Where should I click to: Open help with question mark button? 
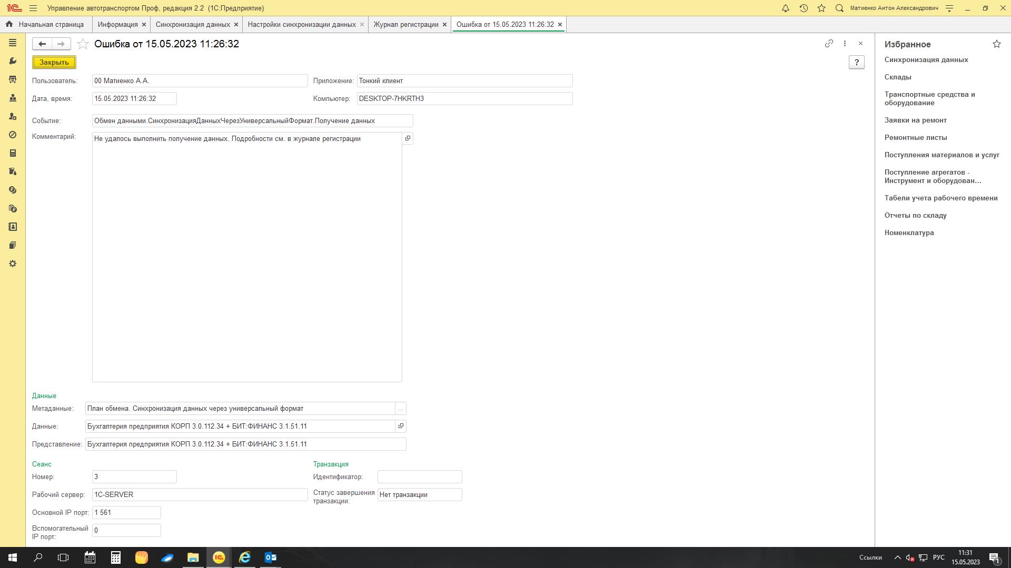point(857,63)
